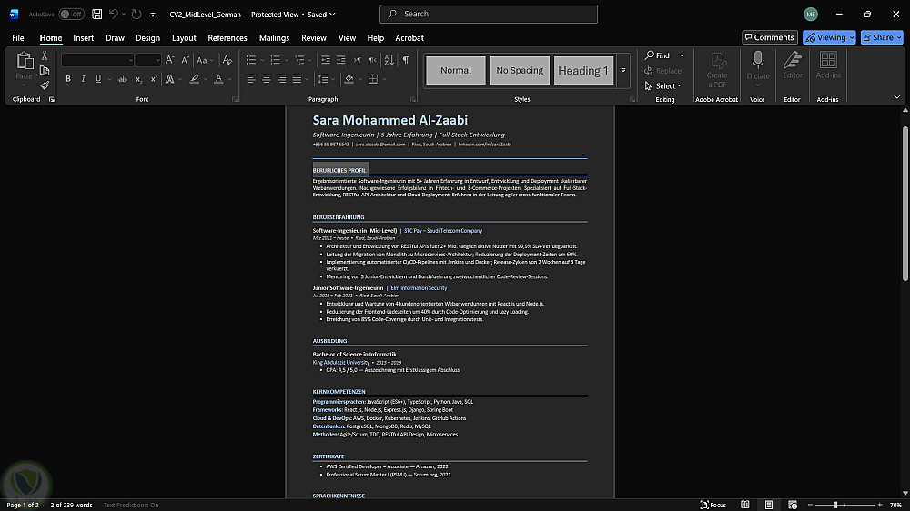Click the Sort paragraph icon
The width and height of the screenshot is (910, 511).
[389, 60]
